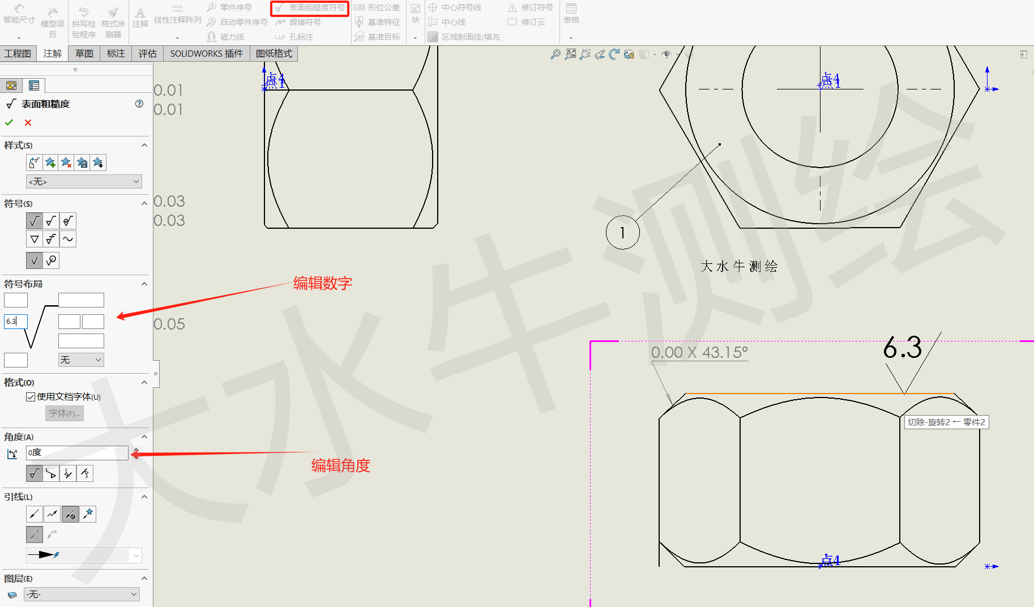Click the roughness value field containing 6.3
1034x607 pixels.
click(x=16, y=321)
